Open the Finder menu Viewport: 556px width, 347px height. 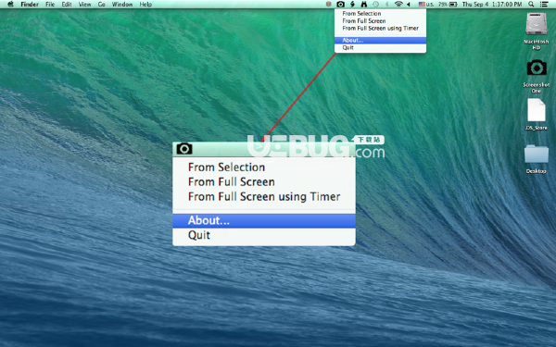[30, 5]
